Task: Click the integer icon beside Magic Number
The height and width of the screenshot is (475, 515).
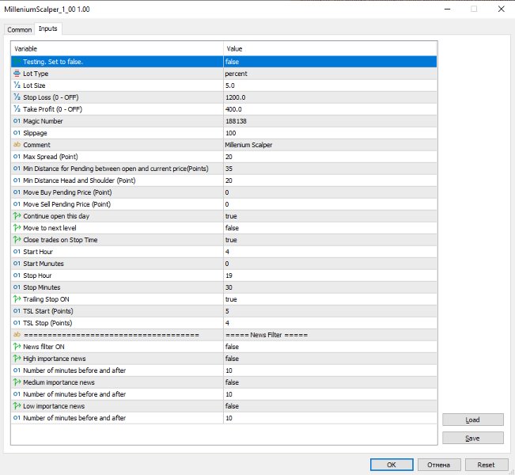Action: [x=17, y=121]
